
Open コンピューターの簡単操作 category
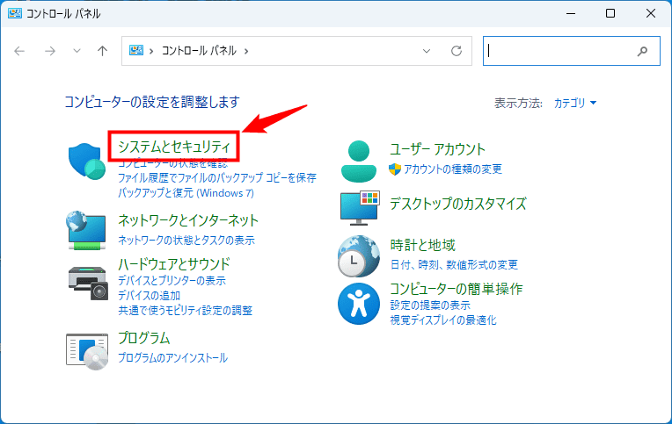point(457,289)
